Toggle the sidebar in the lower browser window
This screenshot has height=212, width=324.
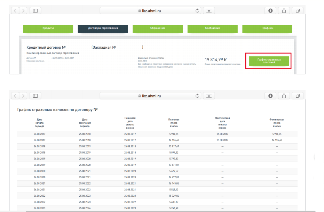pyautogui.click(x=35, y=96)
